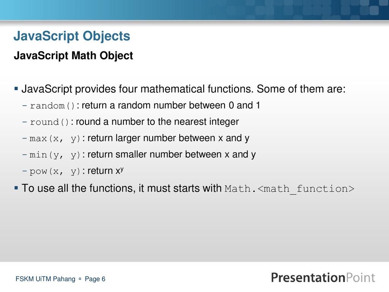Click the FSKM UiTM Pahang footer text
Image resolution: width=389 pixels, height=292 pixels.
pyautogui.click(x=46, y=279)
